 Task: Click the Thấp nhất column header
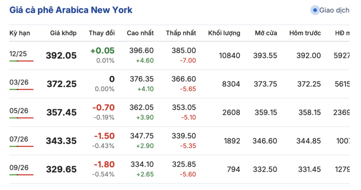pyautogui.click(x=180, y=33)
